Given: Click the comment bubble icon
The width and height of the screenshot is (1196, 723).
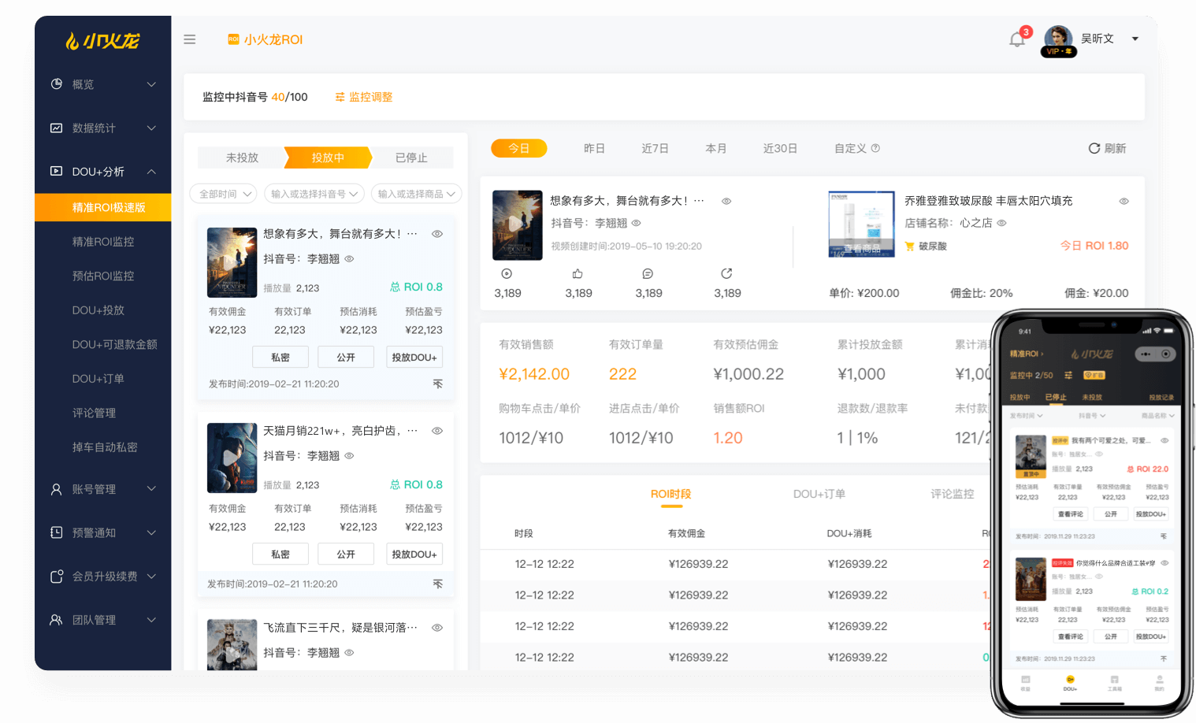Looking at the screenshot, I should (x=648, y=273).
